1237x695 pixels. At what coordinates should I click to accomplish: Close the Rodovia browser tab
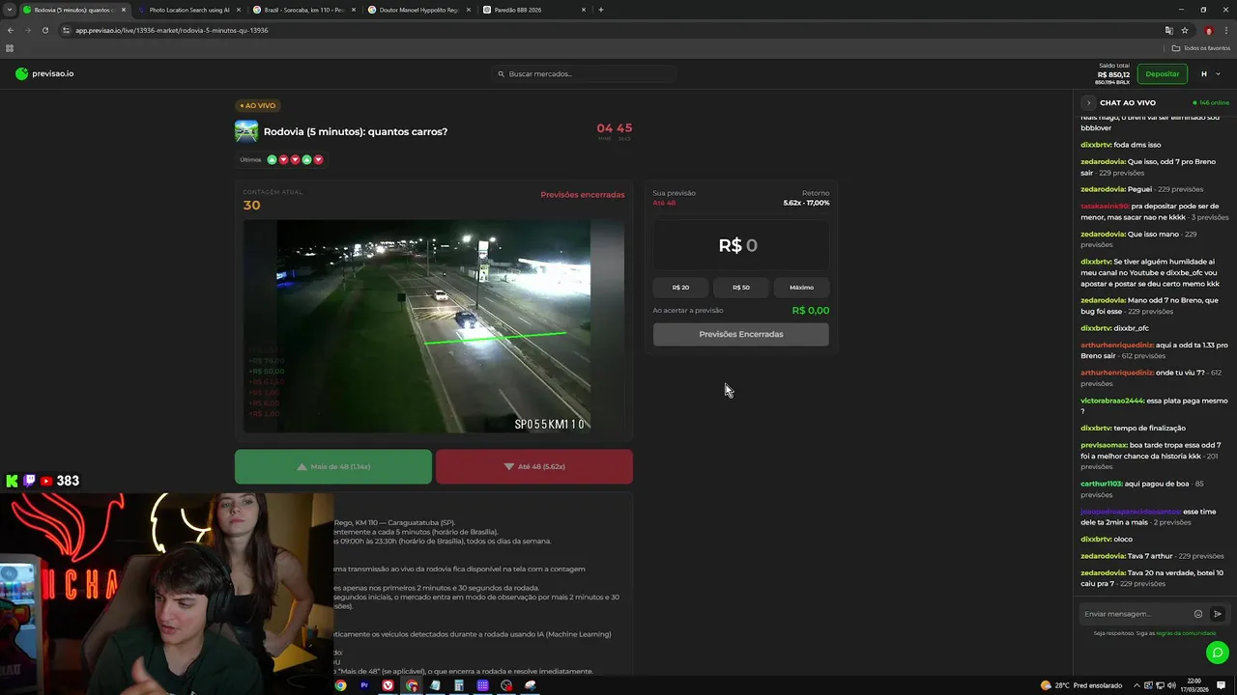124,10
